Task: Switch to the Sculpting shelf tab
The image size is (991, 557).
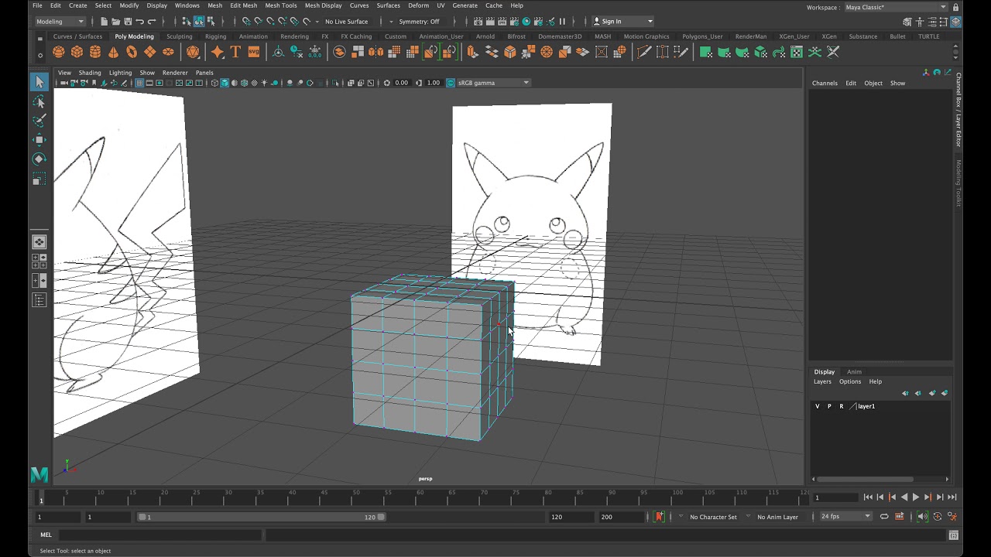Action: (x=179, y=36)
